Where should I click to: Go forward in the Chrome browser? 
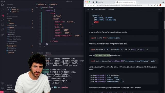(x=88, y=5)
